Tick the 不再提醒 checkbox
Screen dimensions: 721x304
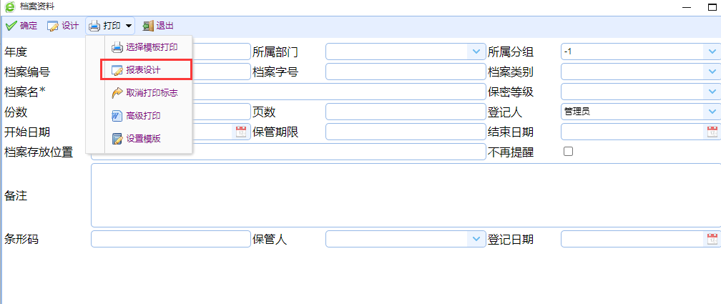[x=569, y=152]
